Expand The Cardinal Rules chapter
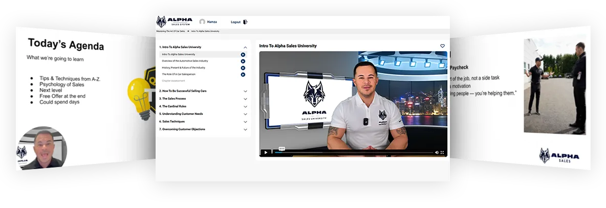Screen dimensions: 606x208 click(x=245, y=107)
